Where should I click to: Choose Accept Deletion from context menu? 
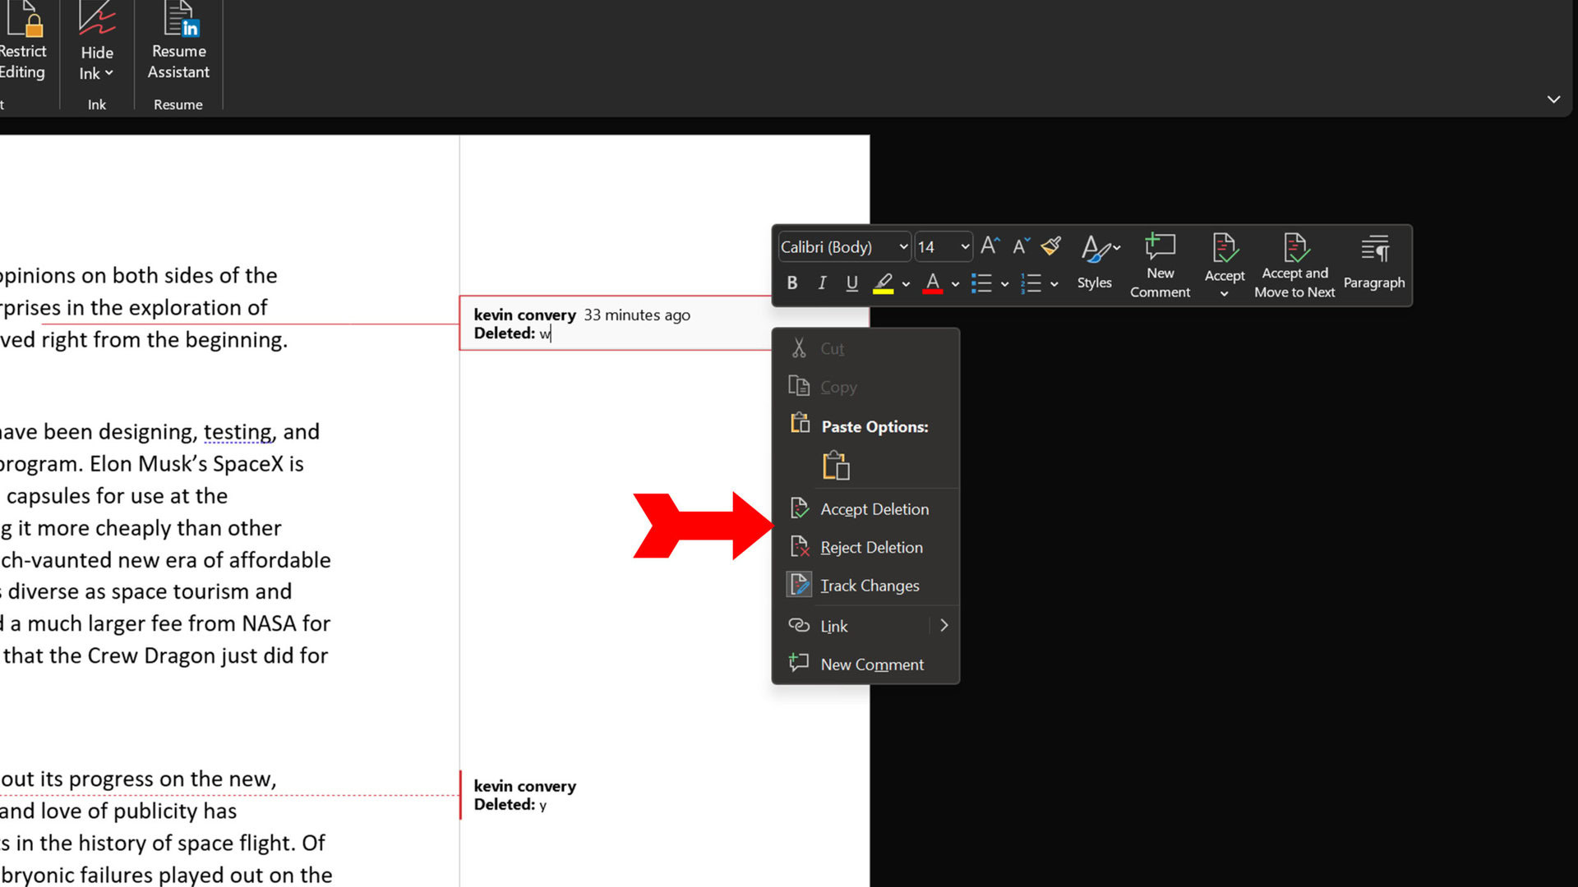pyautogui.click(x=874, y=509)
